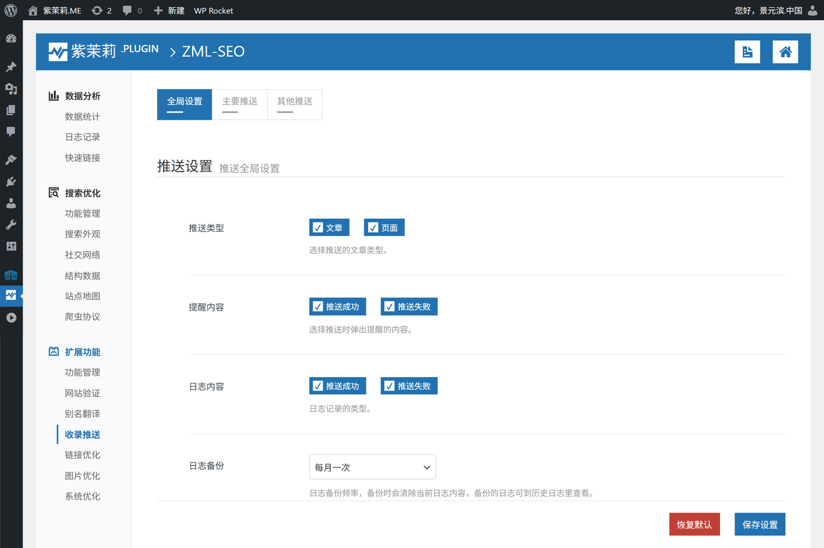Open the Appearance brush icon
Image resolution: width=824 pixels, height=548 pixels.
coord(11,160)
